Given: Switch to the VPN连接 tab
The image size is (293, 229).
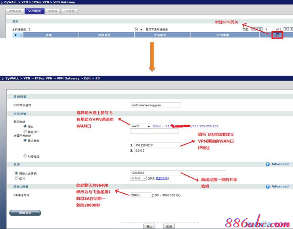Looking at the screenshot, I should [15, 11].
